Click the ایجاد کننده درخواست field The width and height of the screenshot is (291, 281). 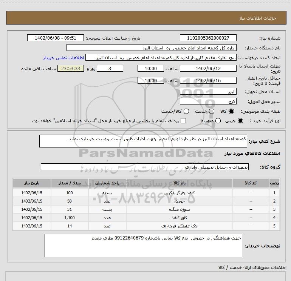[x=161, y=58]
